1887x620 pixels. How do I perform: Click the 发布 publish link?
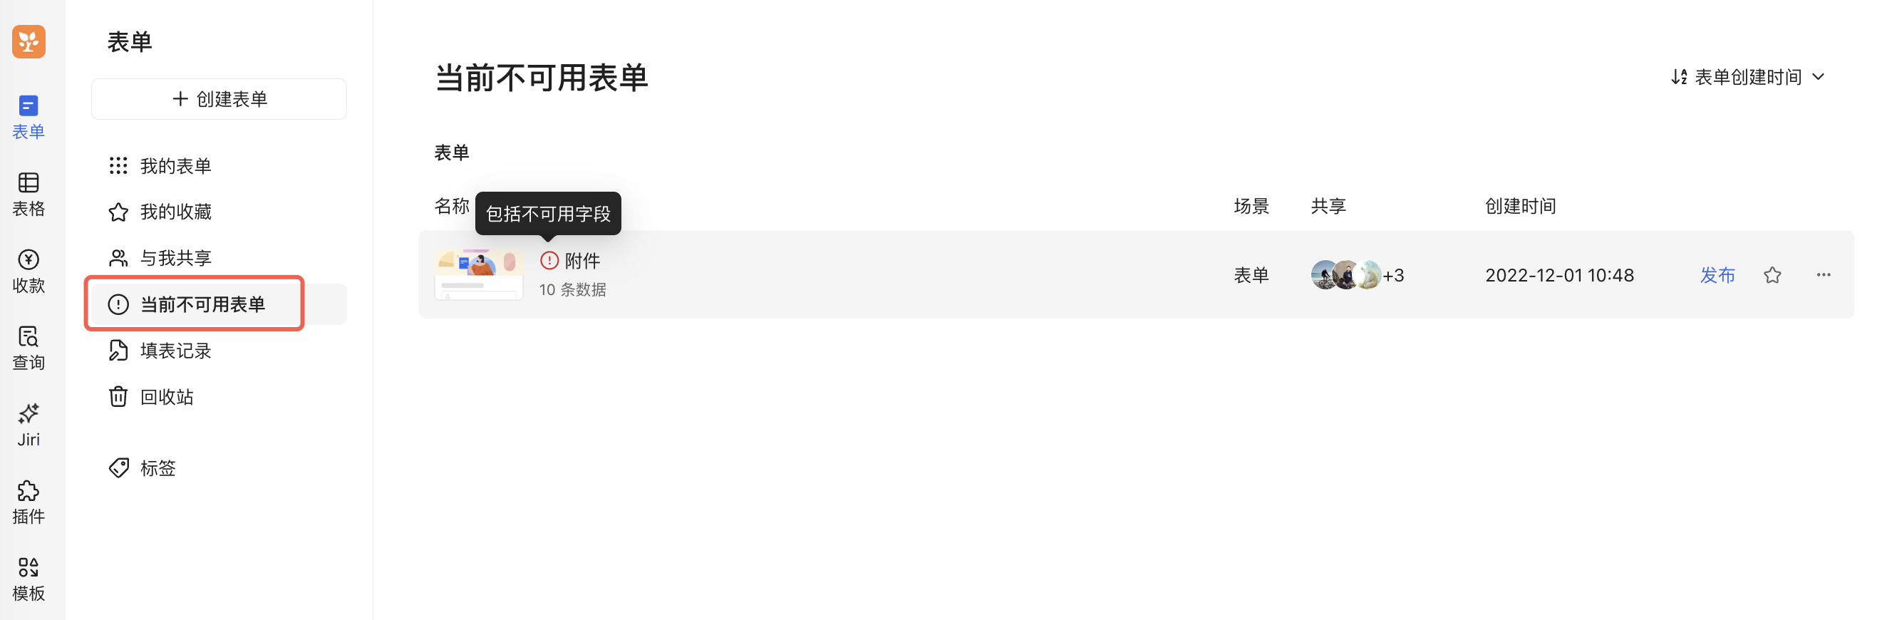click(x=1717, y=275)
